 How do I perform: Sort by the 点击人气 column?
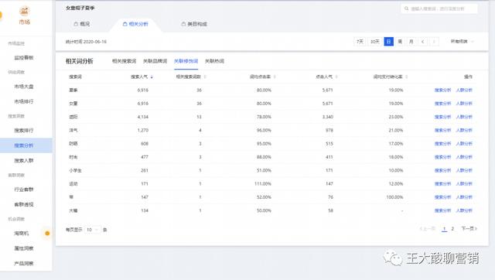point(336,77)
